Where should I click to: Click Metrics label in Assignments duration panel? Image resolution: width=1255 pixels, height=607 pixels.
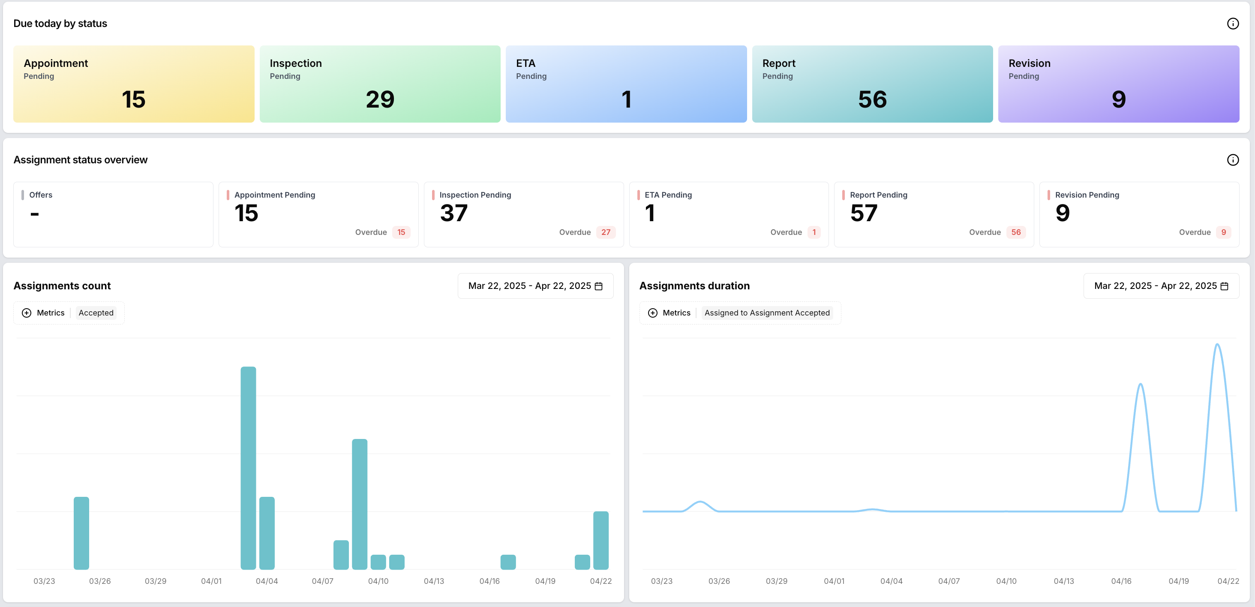click(676, 313)
